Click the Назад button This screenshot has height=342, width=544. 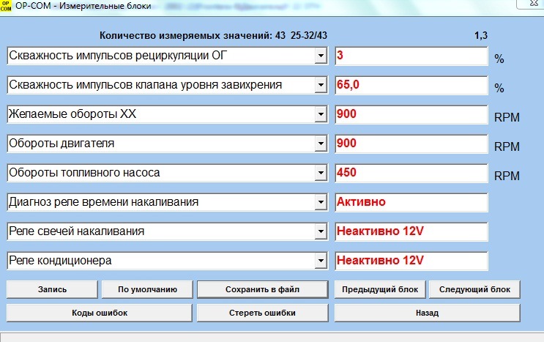[x=428, y=313]
